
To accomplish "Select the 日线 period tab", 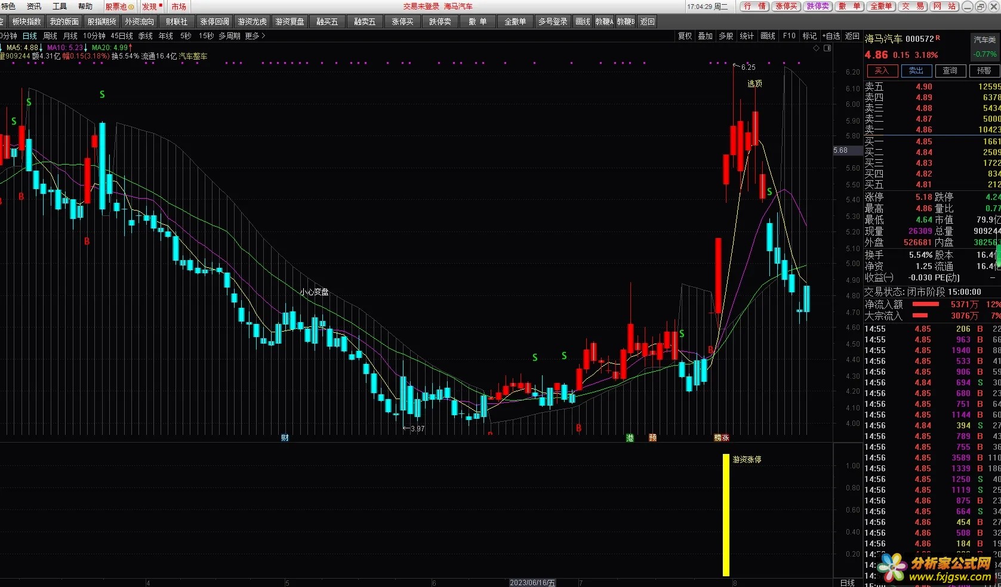I will (30, 36).
